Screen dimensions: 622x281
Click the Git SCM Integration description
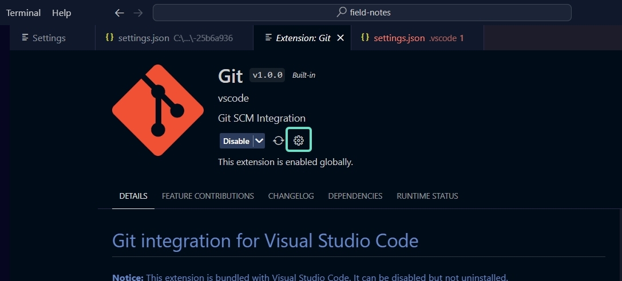pos(262,118)
